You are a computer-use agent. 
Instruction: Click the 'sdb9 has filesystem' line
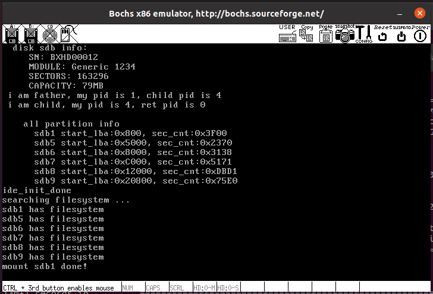click(x=53, y=257)
